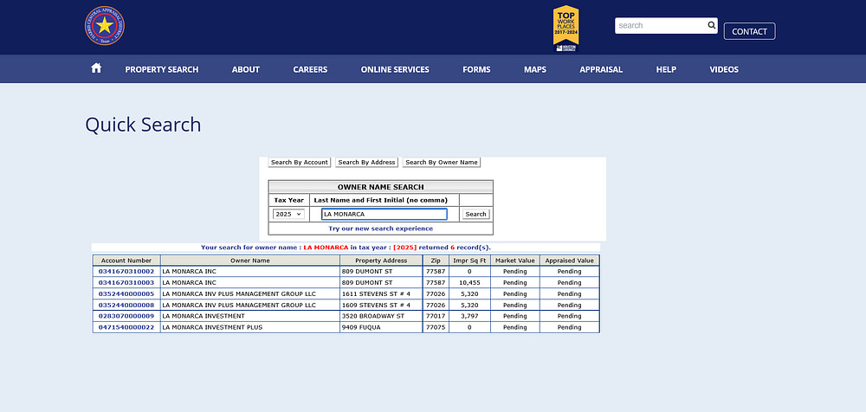Click the 9409 FUQUA address
The width and height of the screenshot is (866, 412).
(361, 327)
